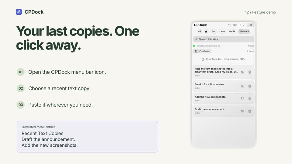The image size is (292, 164).
Task: Switch to the Text filter tab
Action: [214, 31]
